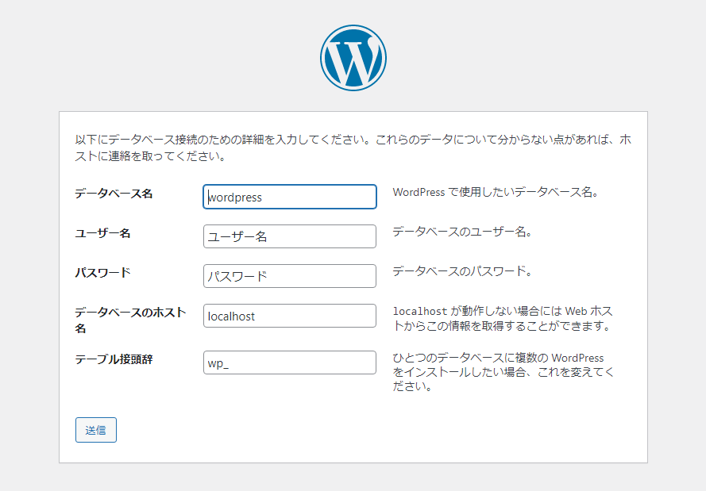706x491 pixels.
Task: Click intro paragraph about database connection details
Action: pos(353,148)
